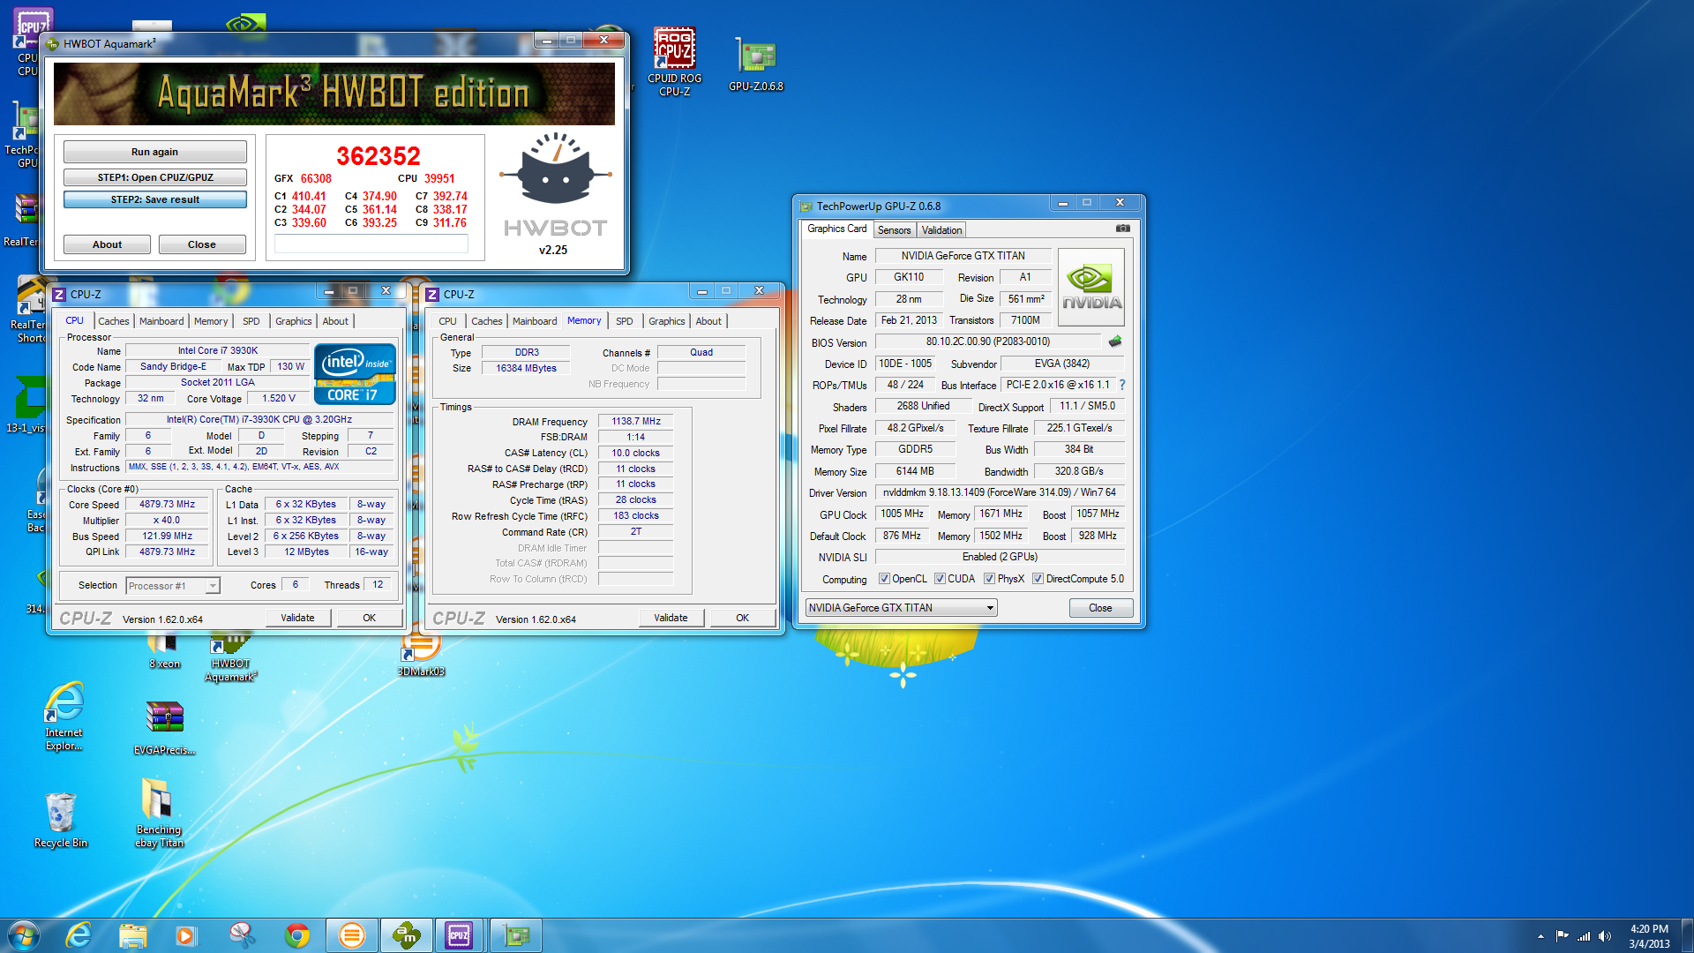Image resolution: width=1694 pixels, height=953 pixels.
Task: Open Graphics tab in right CPU-Z window
Action: [666, 321]
